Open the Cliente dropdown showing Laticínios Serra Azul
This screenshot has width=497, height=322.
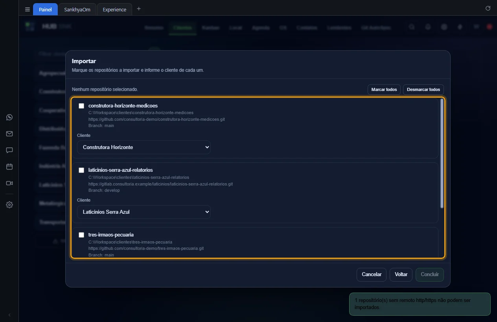[144, 212]
